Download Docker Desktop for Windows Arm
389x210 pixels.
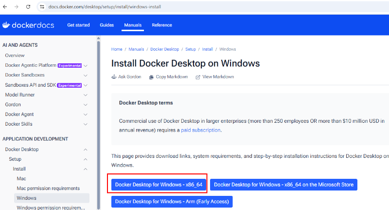coord(172,202)
